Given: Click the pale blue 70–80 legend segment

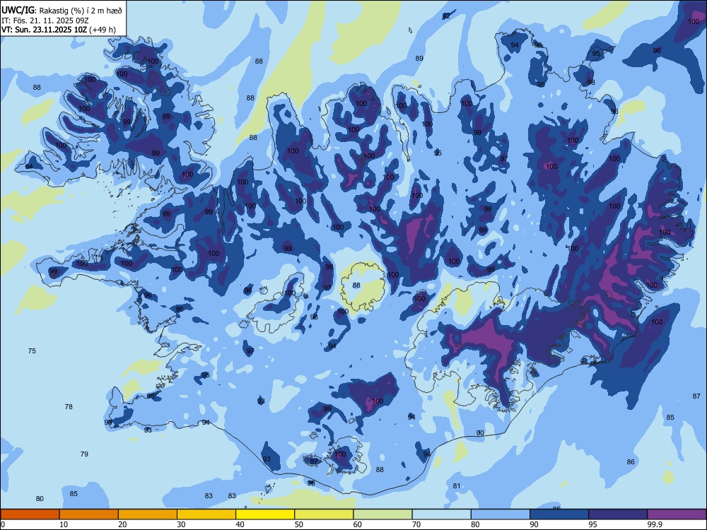Looking at the screenshot, I should coord(441,514).
